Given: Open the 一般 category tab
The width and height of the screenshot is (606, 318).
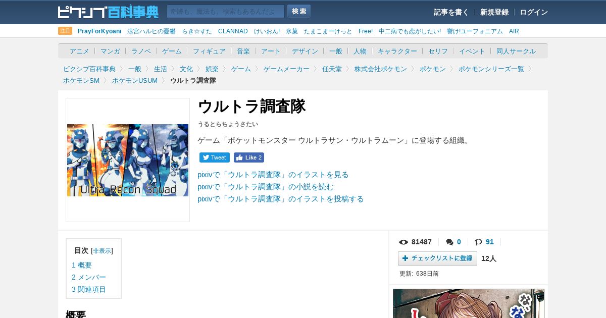Looking at the screenshot, I should 336,51.
